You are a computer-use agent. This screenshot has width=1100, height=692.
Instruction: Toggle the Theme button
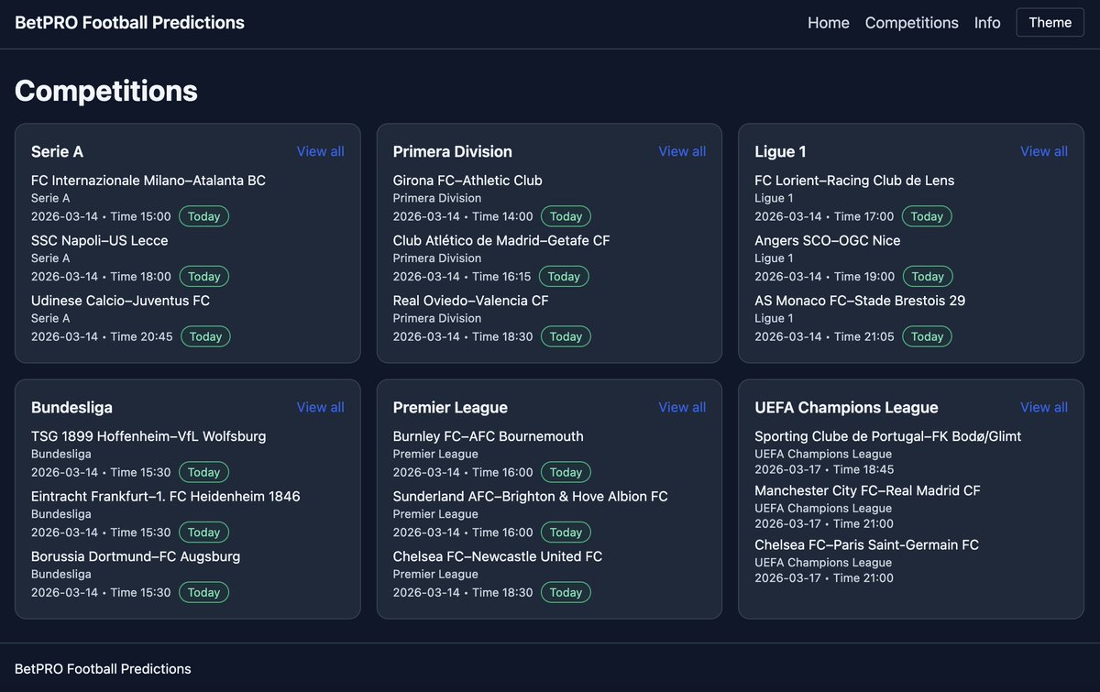point(1050,23)
